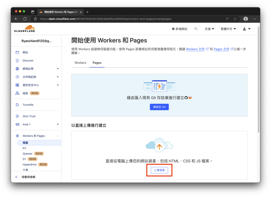Open the Workers 文件 link
This screenshot has width=271, height=197.
coord(195,49)
